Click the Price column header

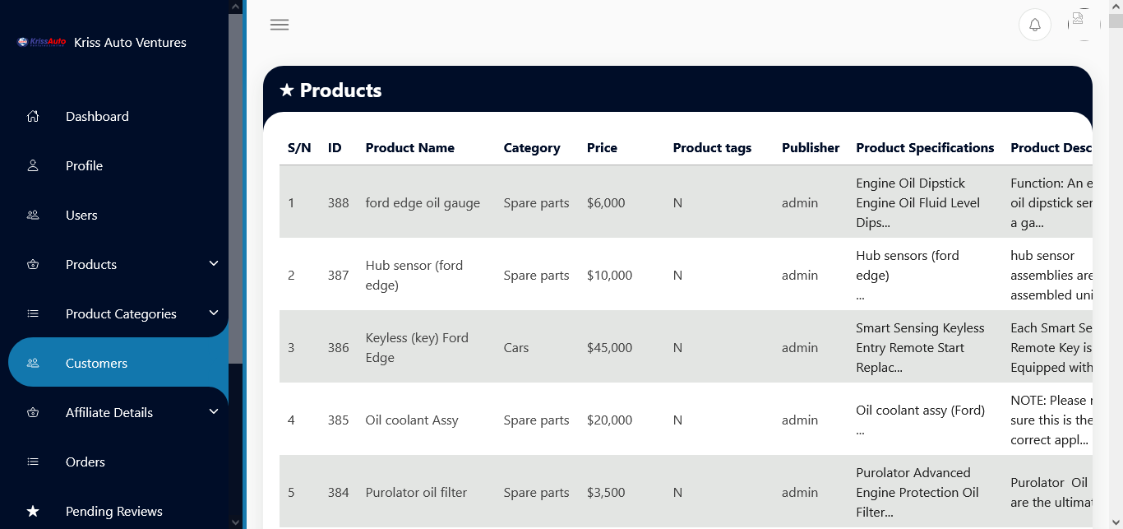602,148
